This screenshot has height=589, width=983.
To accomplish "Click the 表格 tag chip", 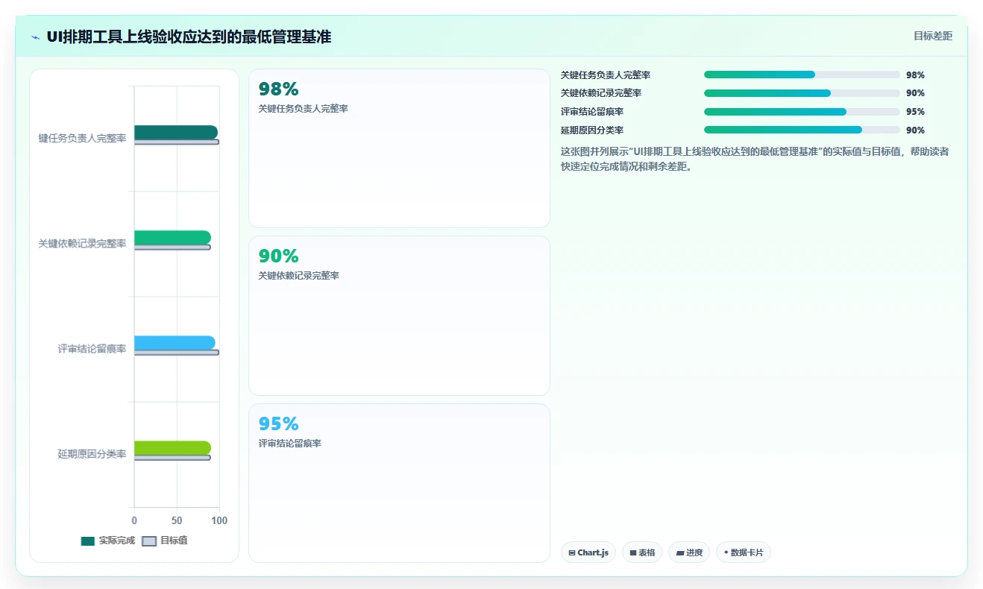I will (642, 552).
